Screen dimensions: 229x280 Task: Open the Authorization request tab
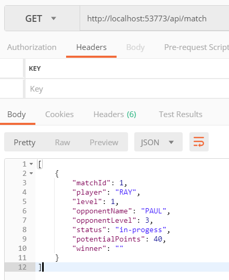(x=32, y=47)
